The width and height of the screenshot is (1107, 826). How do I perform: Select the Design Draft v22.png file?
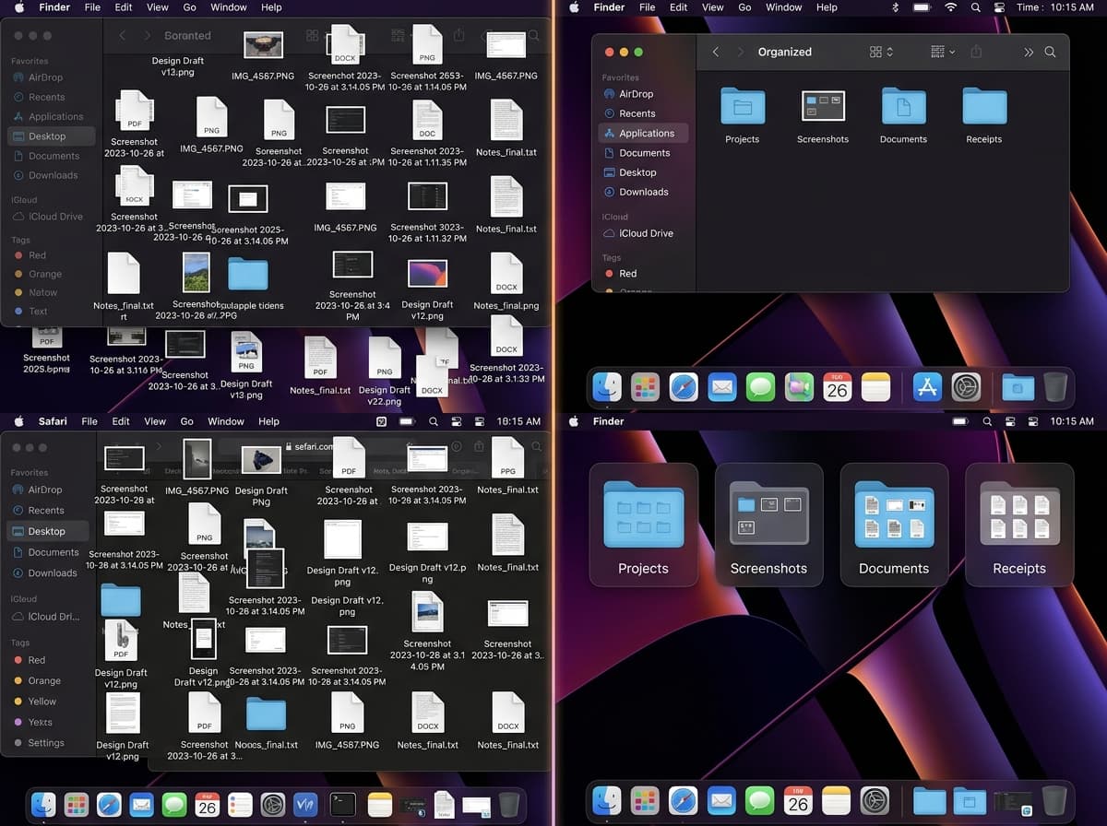pos(385,372)
